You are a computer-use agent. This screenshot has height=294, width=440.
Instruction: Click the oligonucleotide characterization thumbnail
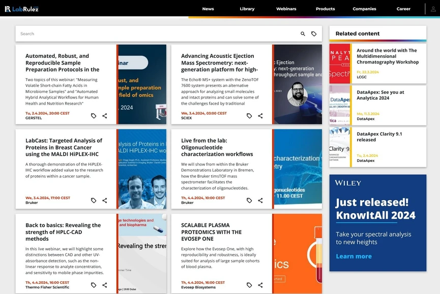click(298, 169)
